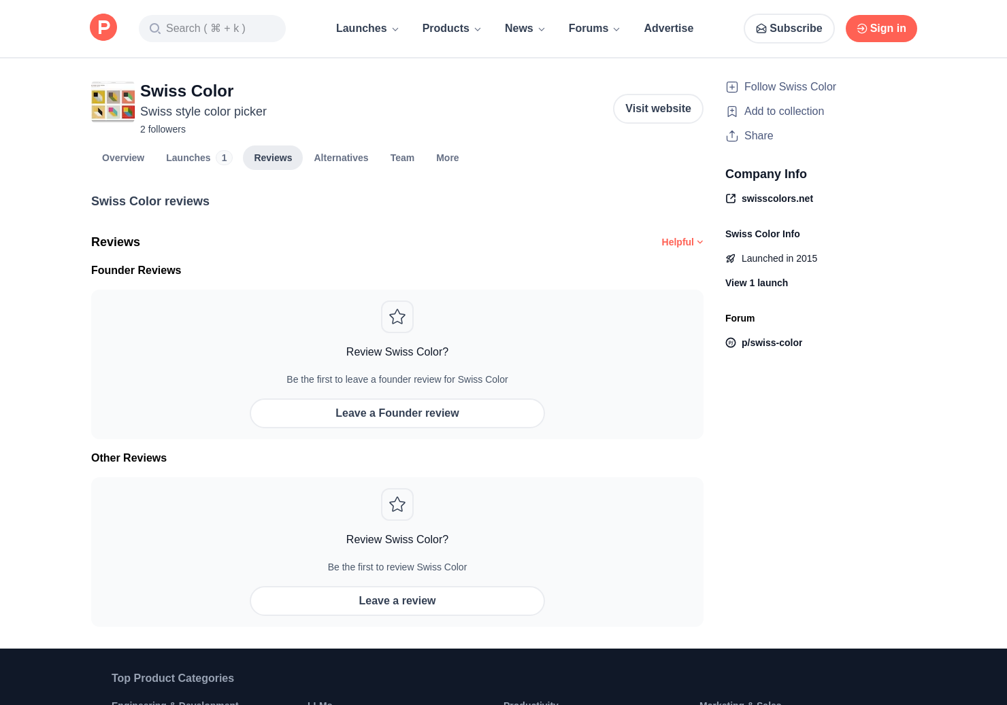Click the search magnifier icon
The image size is (1007, 705).
pos(155,29)
